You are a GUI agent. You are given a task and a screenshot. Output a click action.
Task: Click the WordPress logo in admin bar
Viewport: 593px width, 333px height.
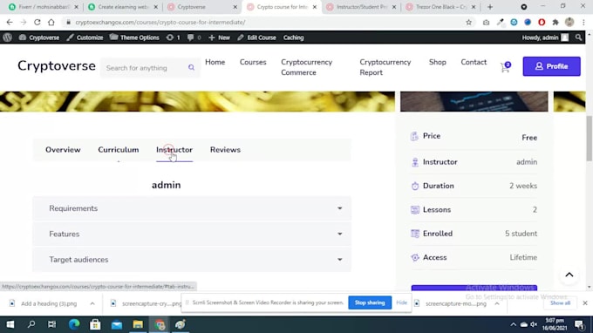click(7, 37)
